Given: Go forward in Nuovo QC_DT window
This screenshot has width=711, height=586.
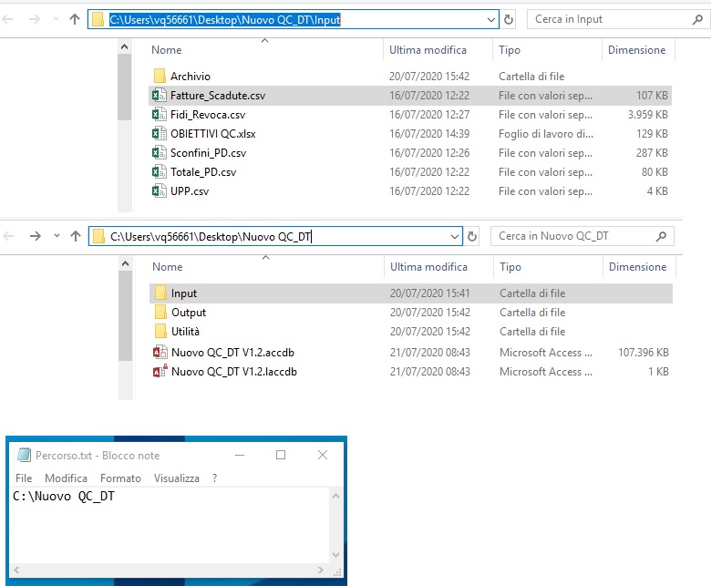Looking at the screenshot, I should point(35,236).
